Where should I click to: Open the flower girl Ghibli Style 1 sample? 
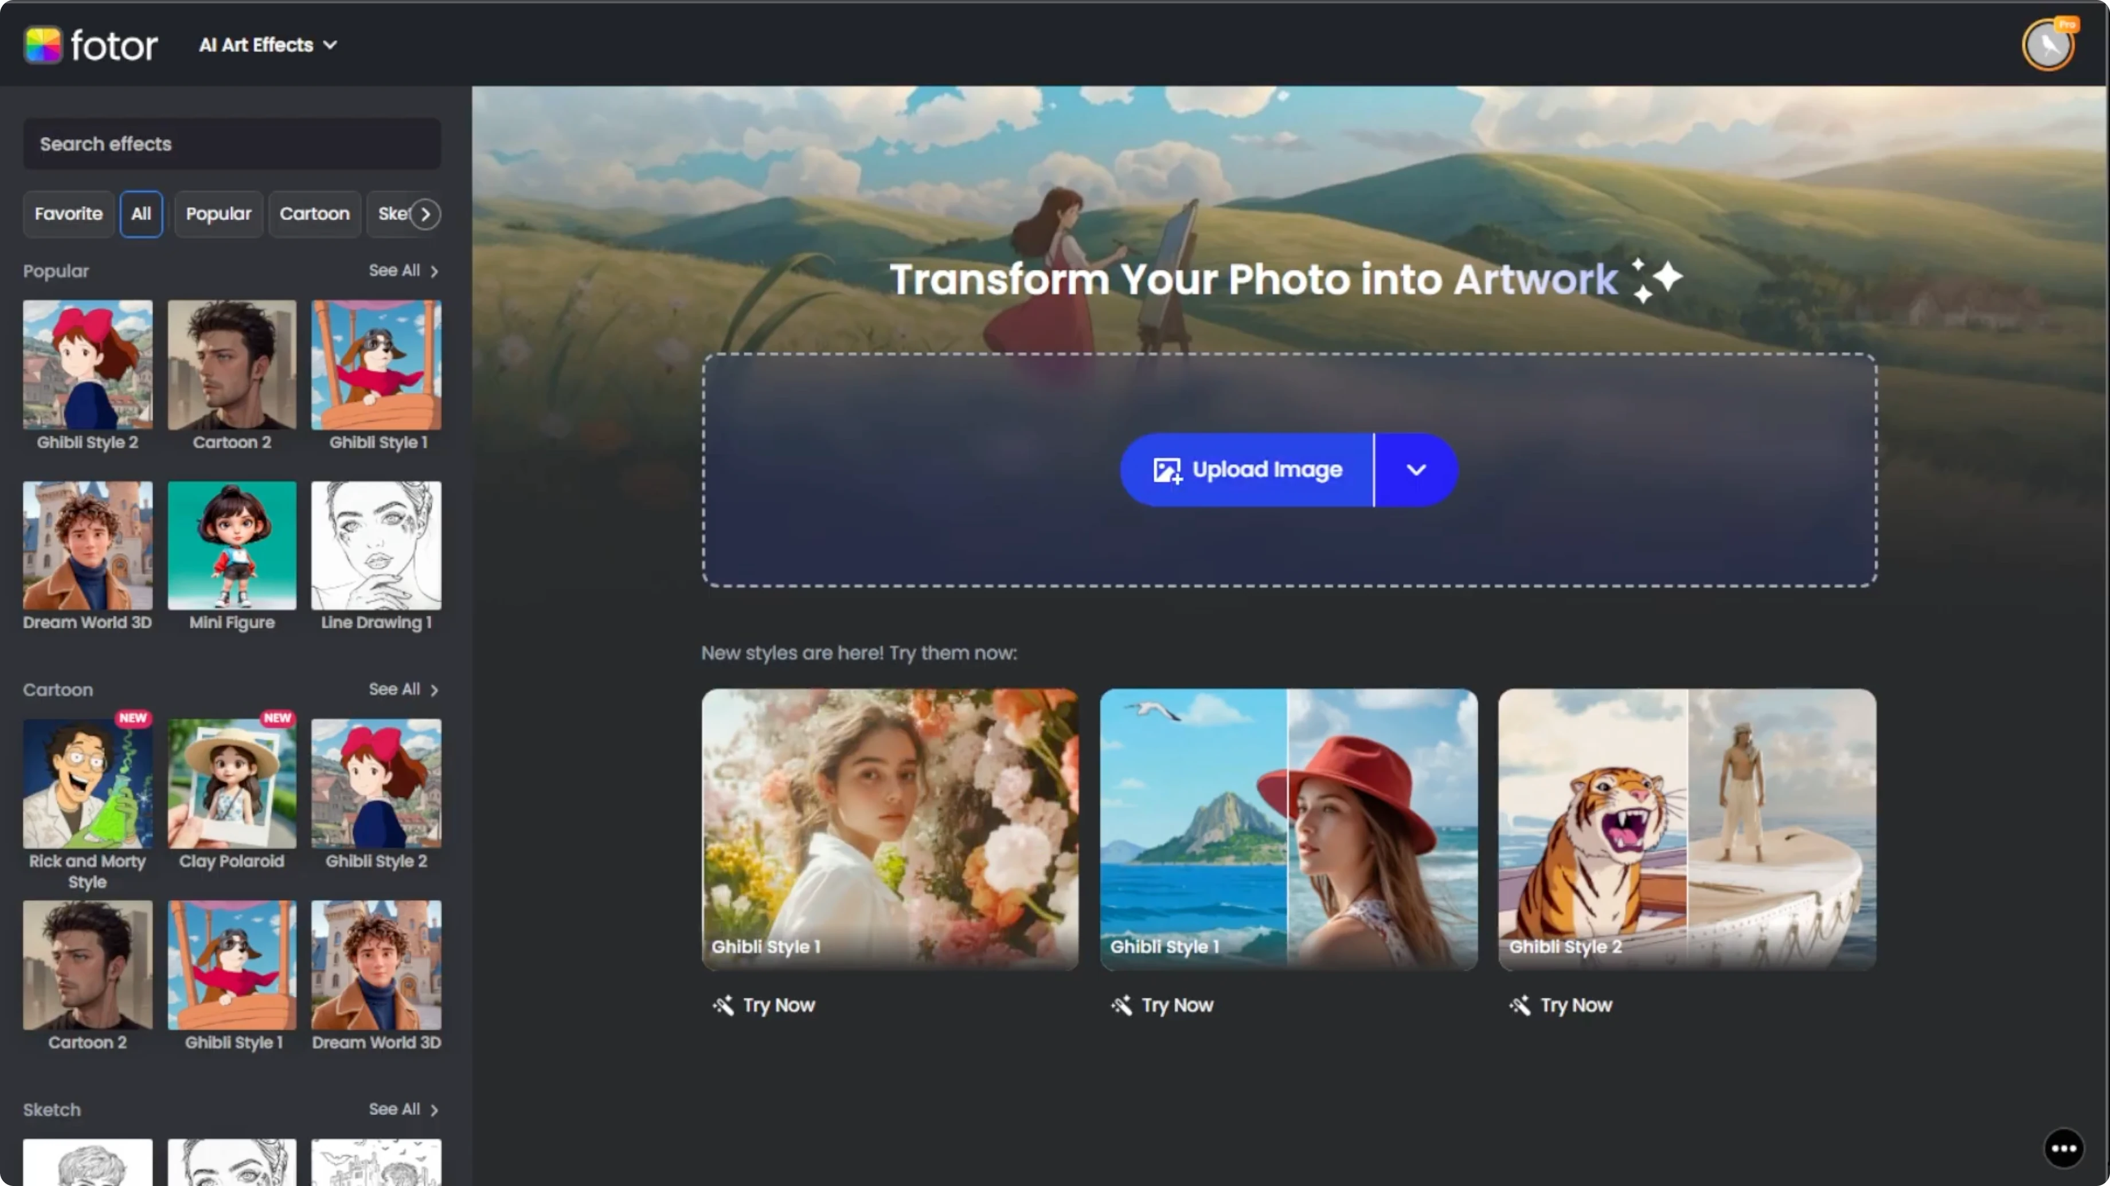click(890, 829)
